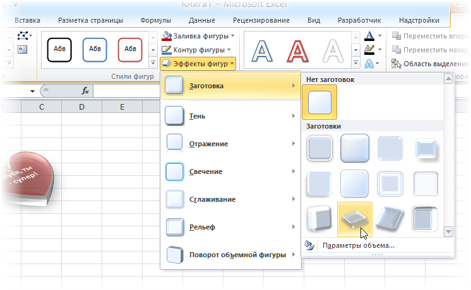The width and height of the screenshot is (471, 290).
Task: Select third preset in Заготовки second row
Action: coord(390,183)
